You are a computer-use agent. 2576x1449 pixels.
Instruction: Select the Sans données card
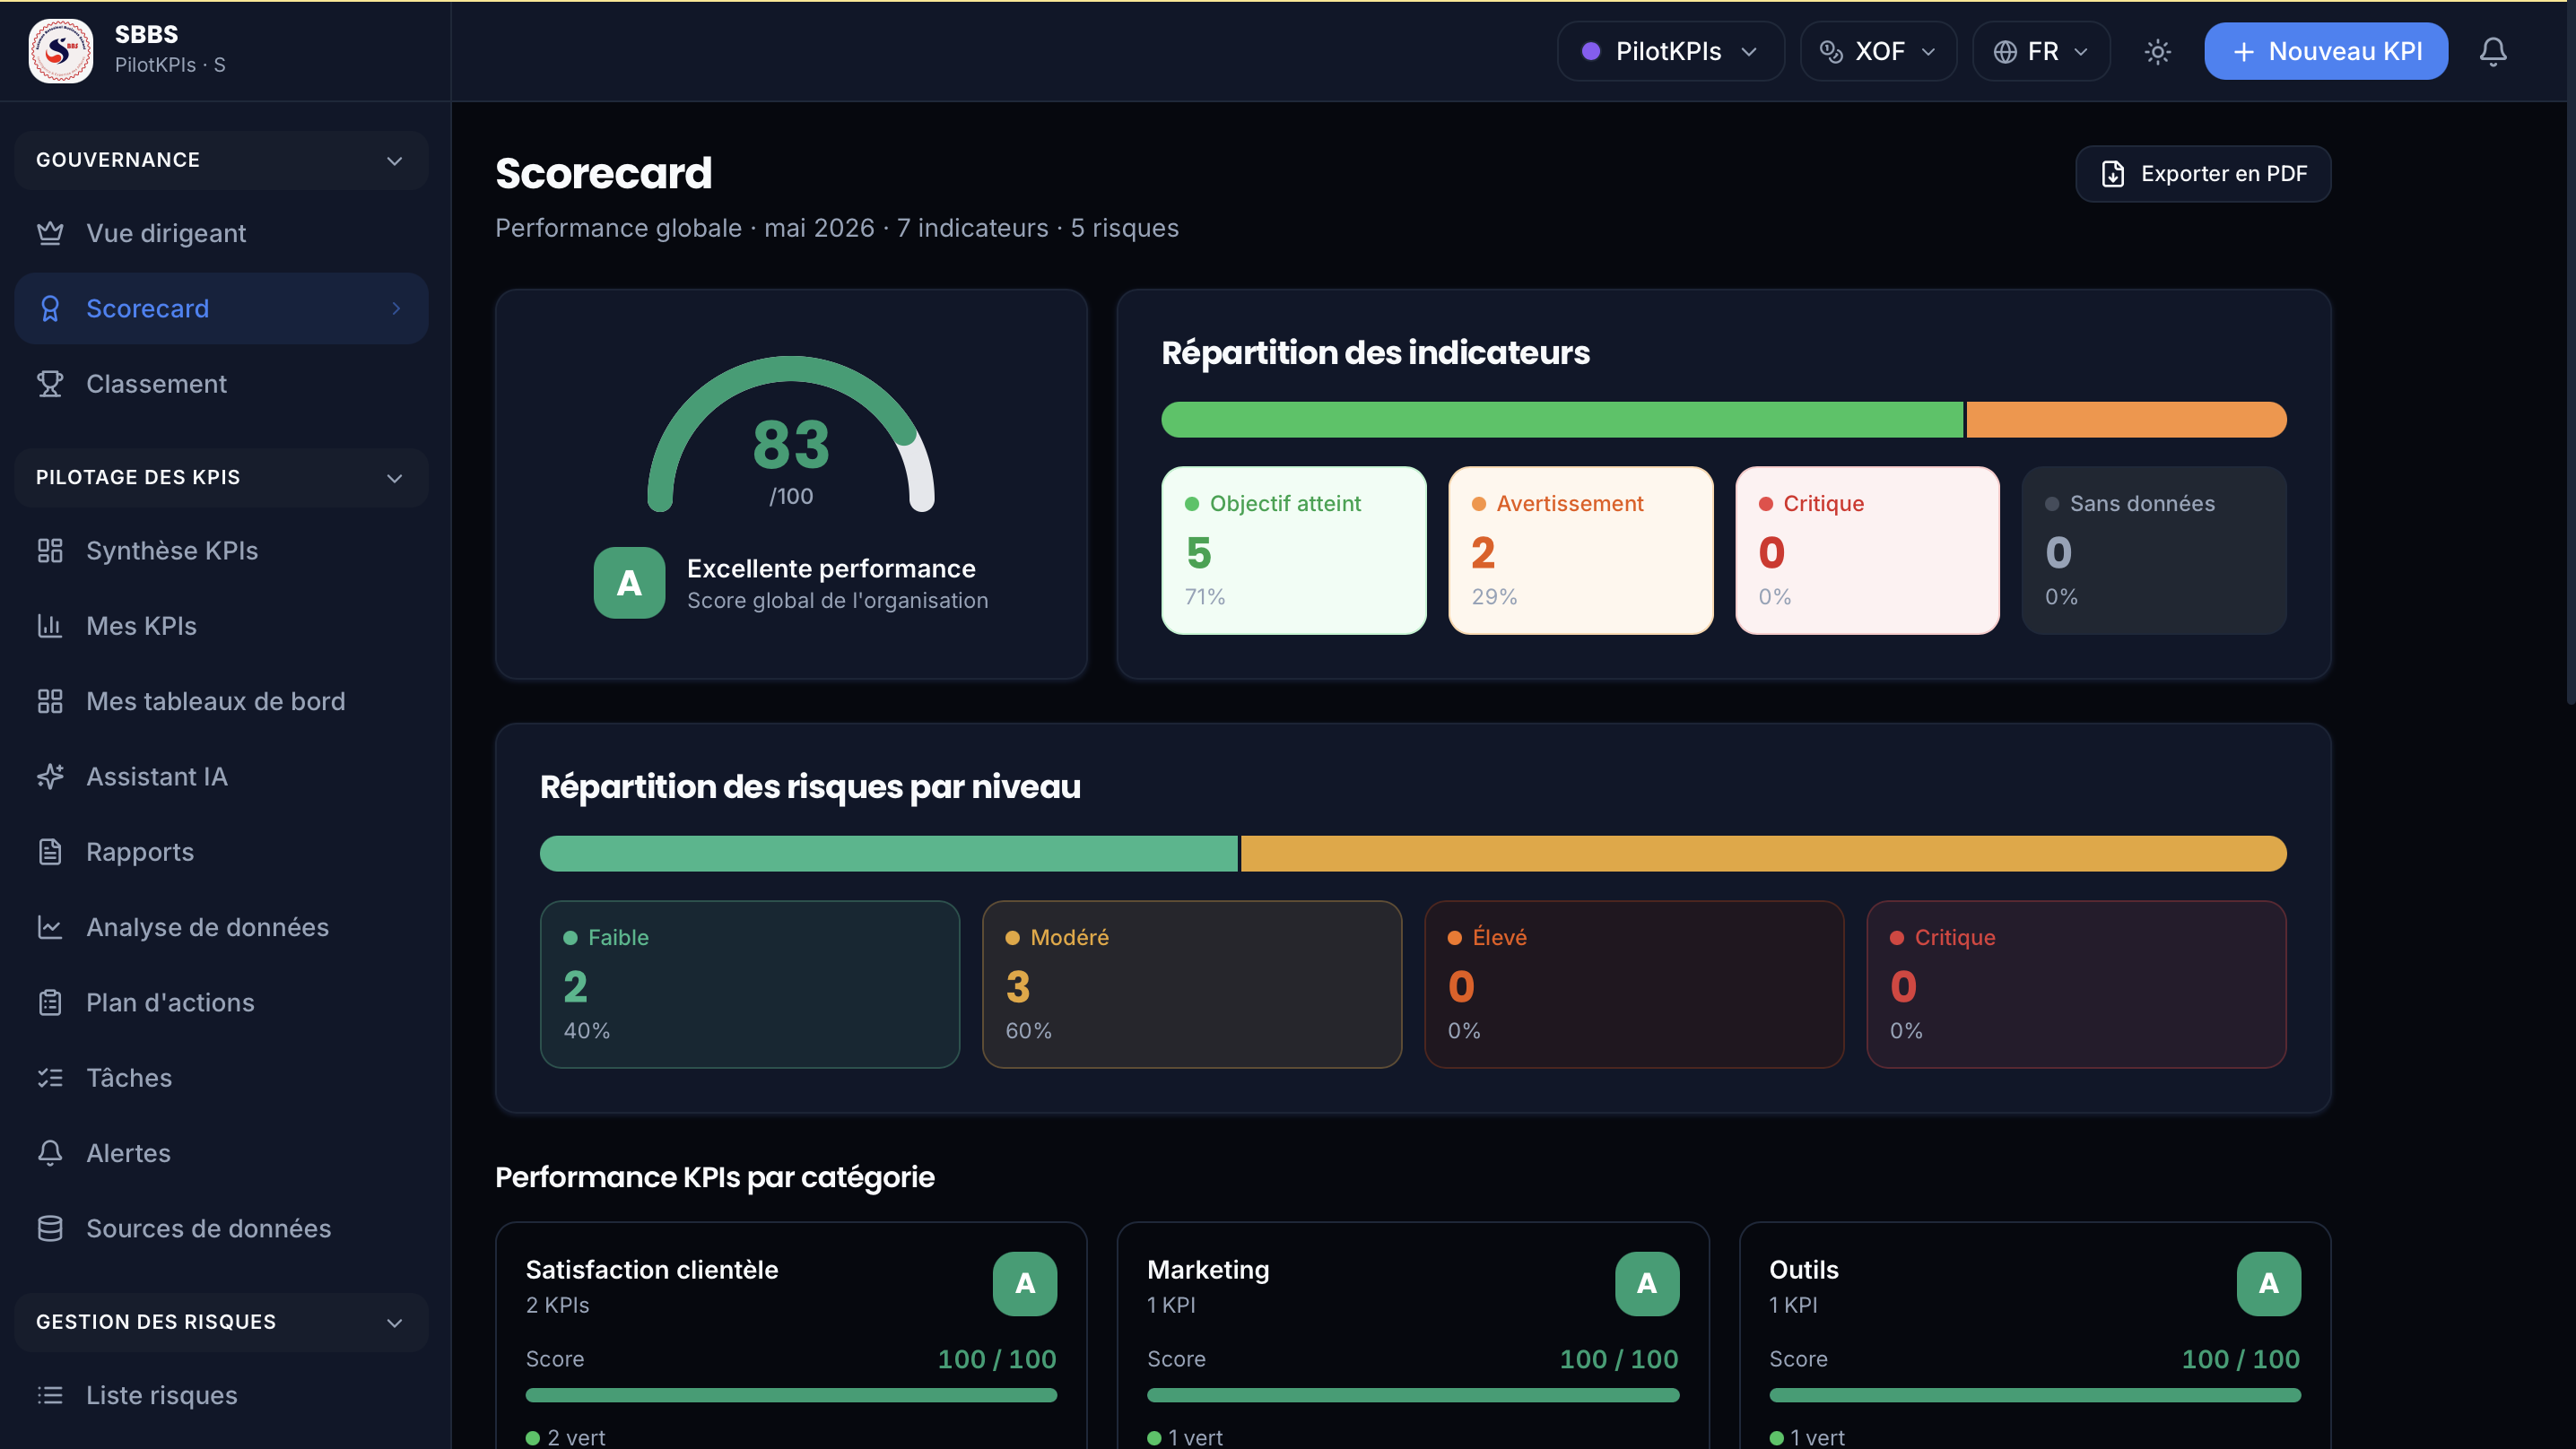click(x=2154, y=551)
